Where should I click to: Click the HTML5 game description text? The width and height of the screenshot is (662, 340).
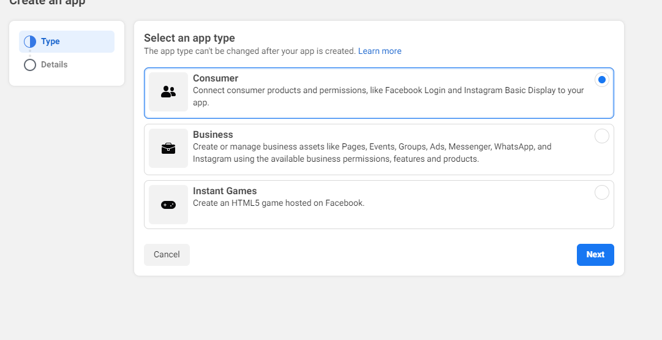click(279, 203)
